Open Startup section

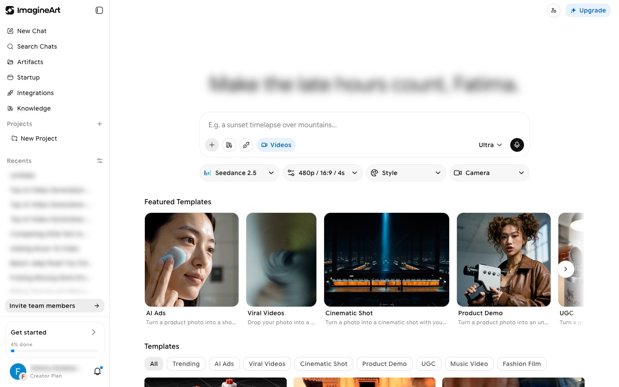55,77
